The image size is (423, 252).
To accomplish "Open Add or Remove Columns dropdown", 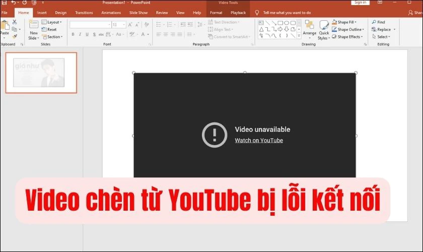I will point(190,34).
